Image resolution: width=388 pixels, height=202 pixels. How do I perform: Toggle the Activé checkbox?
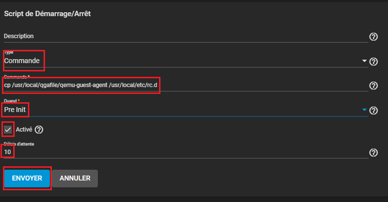[x=8, y=130]
